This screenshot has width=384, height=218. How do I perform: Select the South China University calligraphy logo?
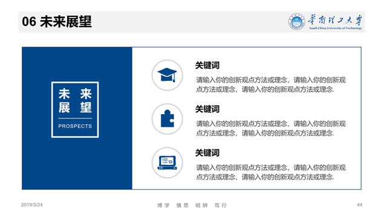coord(335,22)
